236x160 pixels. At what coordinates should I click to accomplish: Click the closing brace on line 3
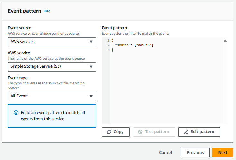click(112, 50)
